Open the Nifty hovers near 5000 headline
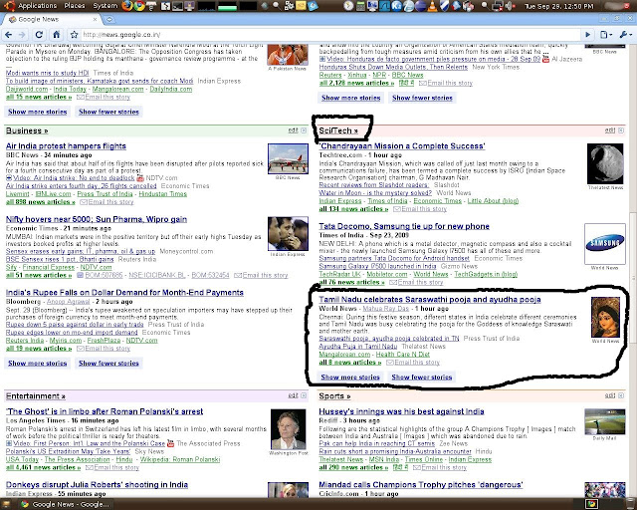Viewport: 637px width, 510px height. pos(97,219)
